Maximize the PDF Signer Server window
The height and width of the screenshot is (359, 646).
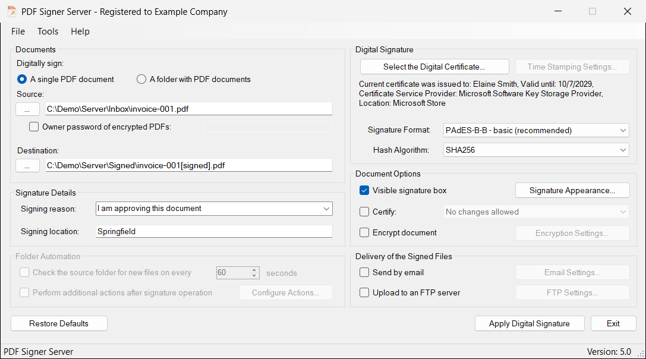tap(593, 11)
